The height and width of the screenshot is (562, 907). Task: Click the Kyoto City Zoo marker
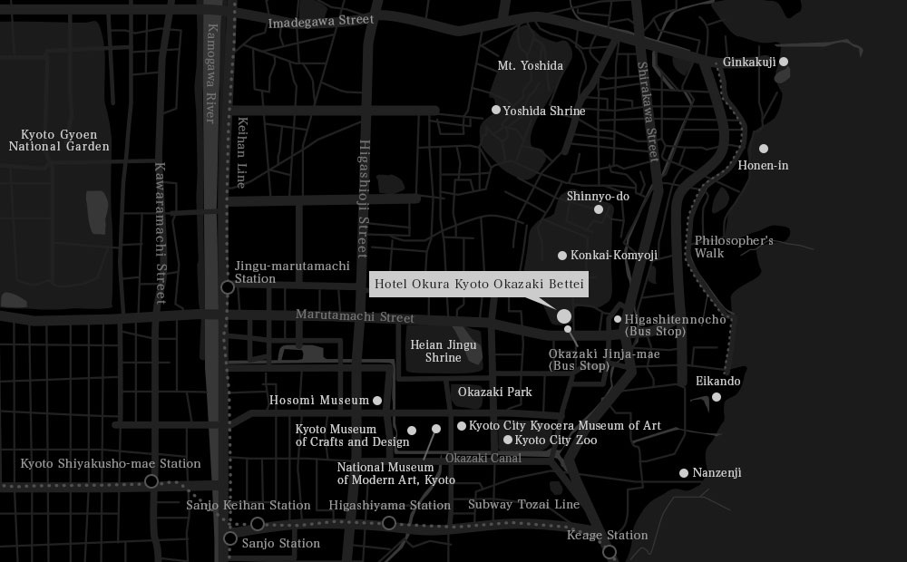(508, 440)
